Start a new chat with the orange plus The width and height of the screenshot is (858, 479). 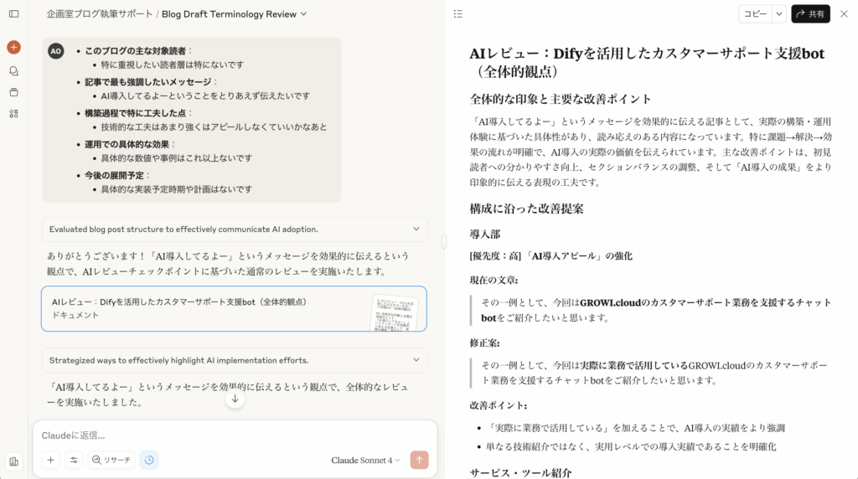pos(13,48)
